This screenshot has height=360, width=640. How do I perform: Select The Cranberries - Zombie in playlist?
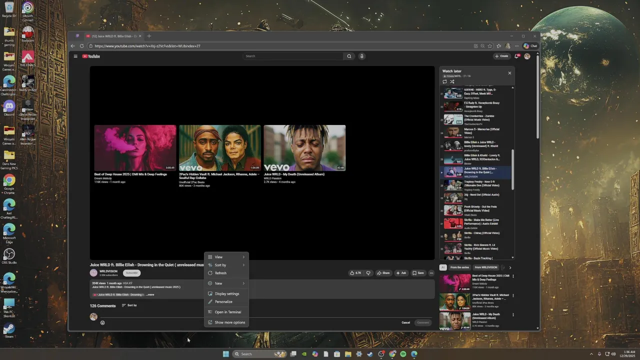(475, 119)
